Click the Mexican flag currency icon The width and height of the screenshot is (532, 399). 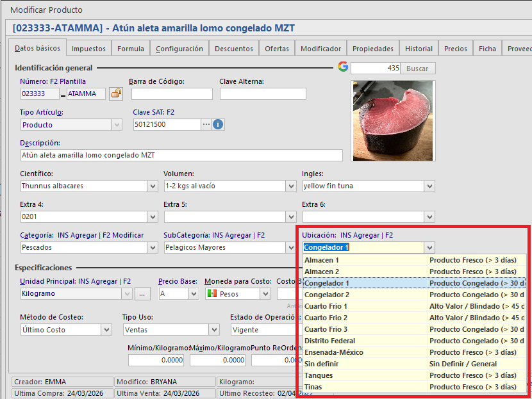click(212, 293)
